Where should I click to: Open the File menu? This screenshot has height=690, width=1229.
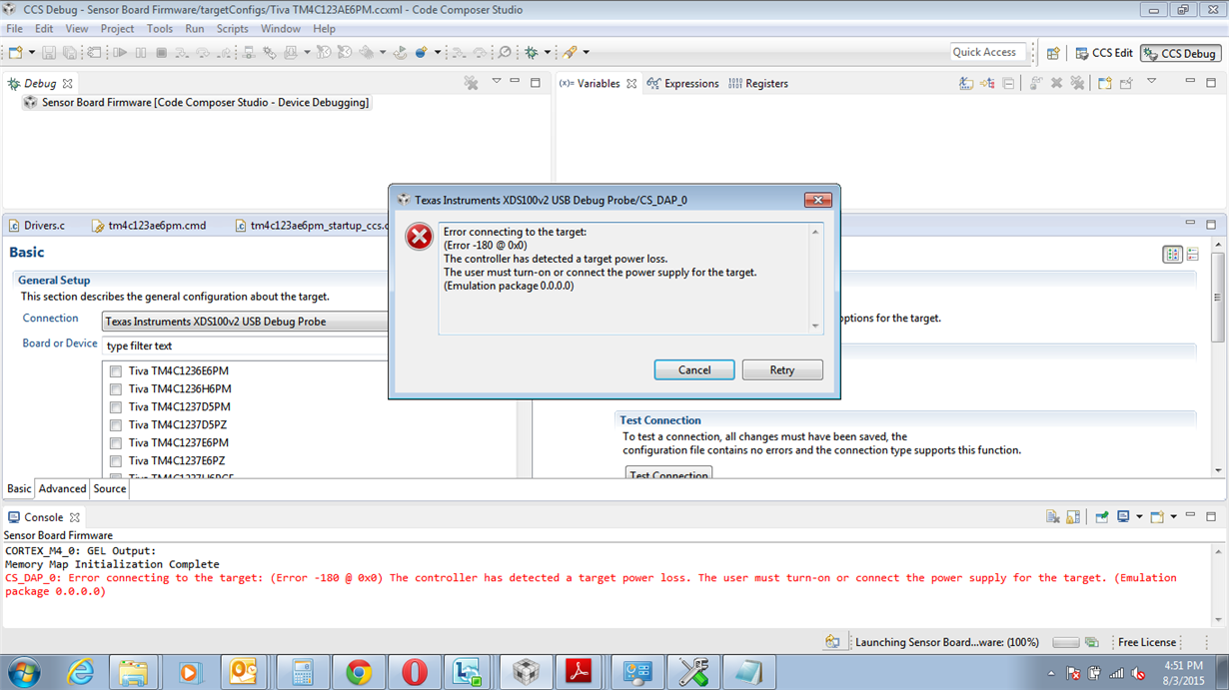15,29
